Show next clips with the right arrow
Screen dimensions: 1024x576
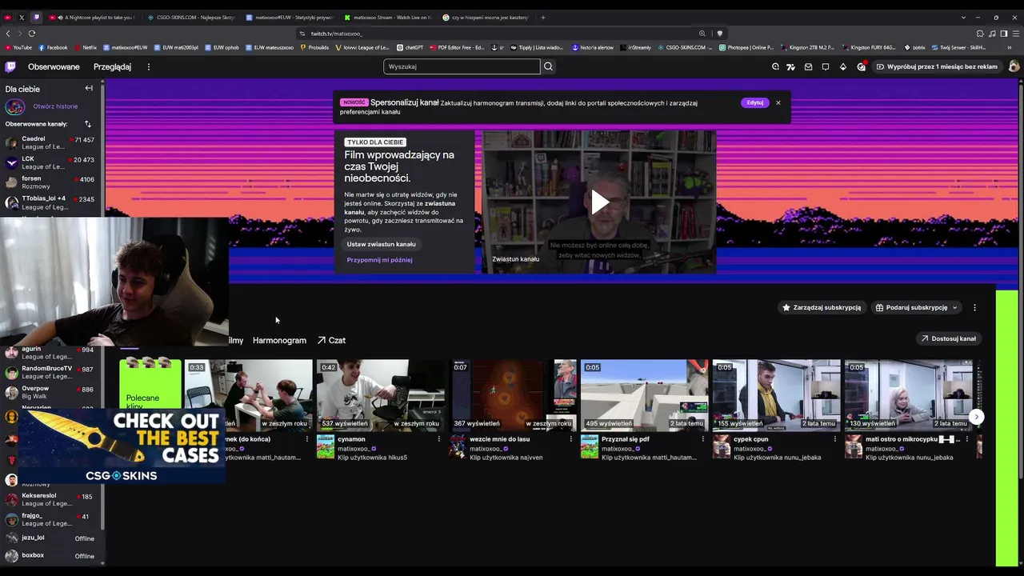coord(976,417)
